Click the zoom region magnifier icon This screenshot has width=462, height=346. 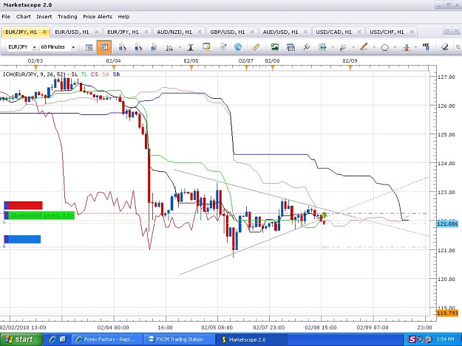tap(169, 48)
